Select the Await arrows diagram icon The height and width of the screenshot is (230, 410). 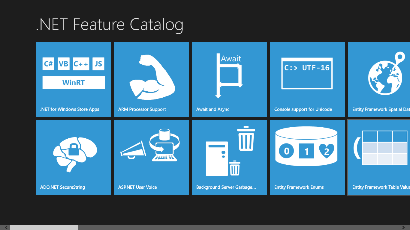[x=230, y=76]
